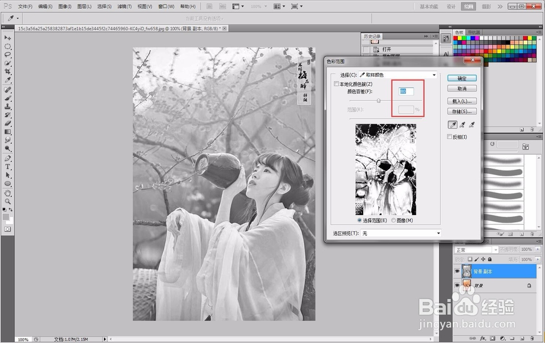Select the Gradient tool
Screen dimensions: 545x343
(x=8, y=132)
